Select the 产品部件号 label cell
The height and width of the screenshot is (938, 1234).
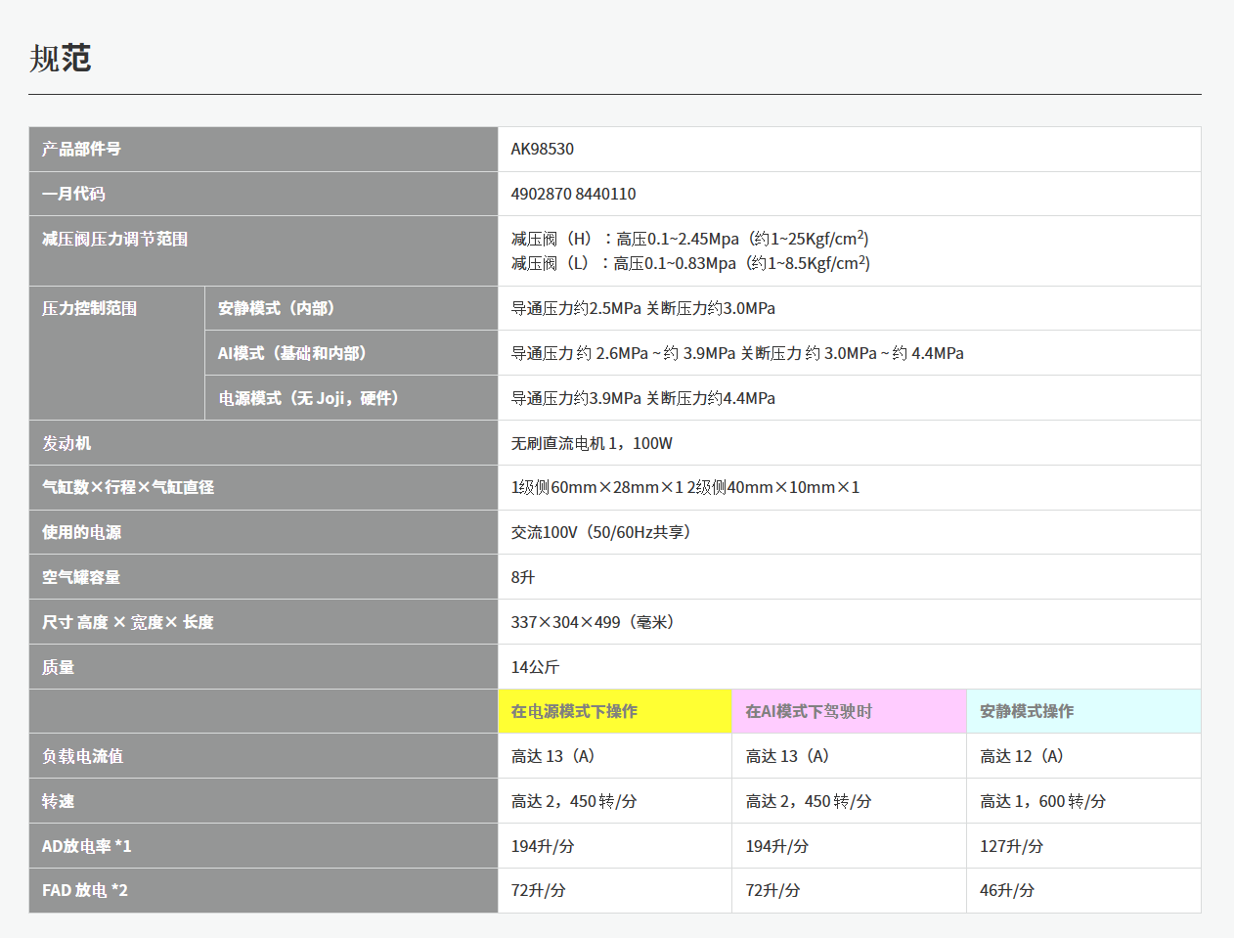[x=263, y=149]
